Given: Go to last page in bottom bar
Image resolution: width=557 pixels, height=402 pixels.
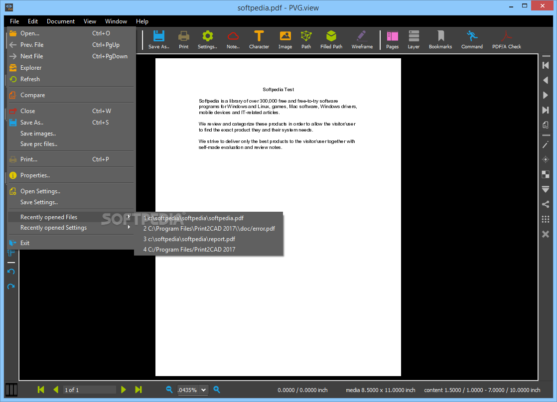Looking at the screenshot, I should (139, 390).
